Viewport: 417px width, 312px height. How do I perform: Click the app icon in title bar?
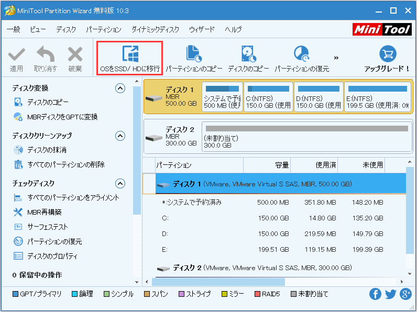tap(9, 10)
